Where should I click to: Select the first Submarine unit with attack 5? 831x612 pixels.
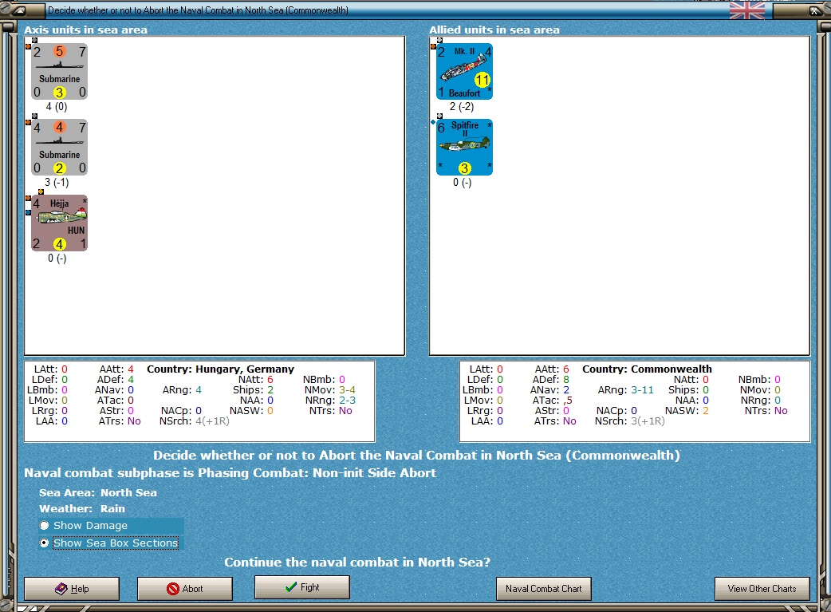point(59,72)
